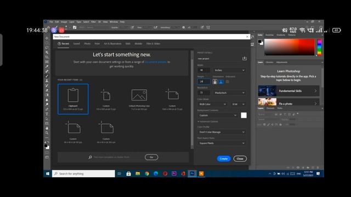This screenshot has width=351, height=197.
Task: Follow the document presets link
Action: click(156, 62)
